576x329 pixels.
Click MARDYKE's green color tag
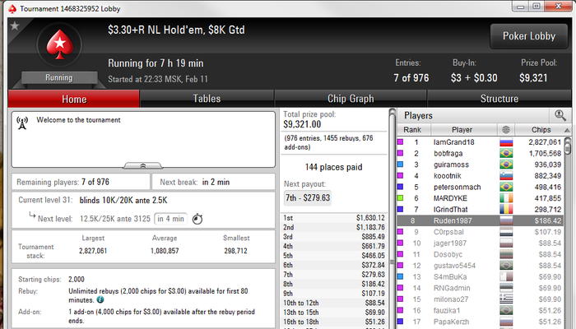point(401,198)
